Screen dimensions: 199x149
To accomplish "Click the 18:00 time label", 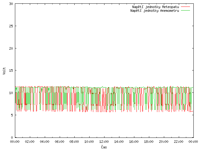I will [149, 142].
